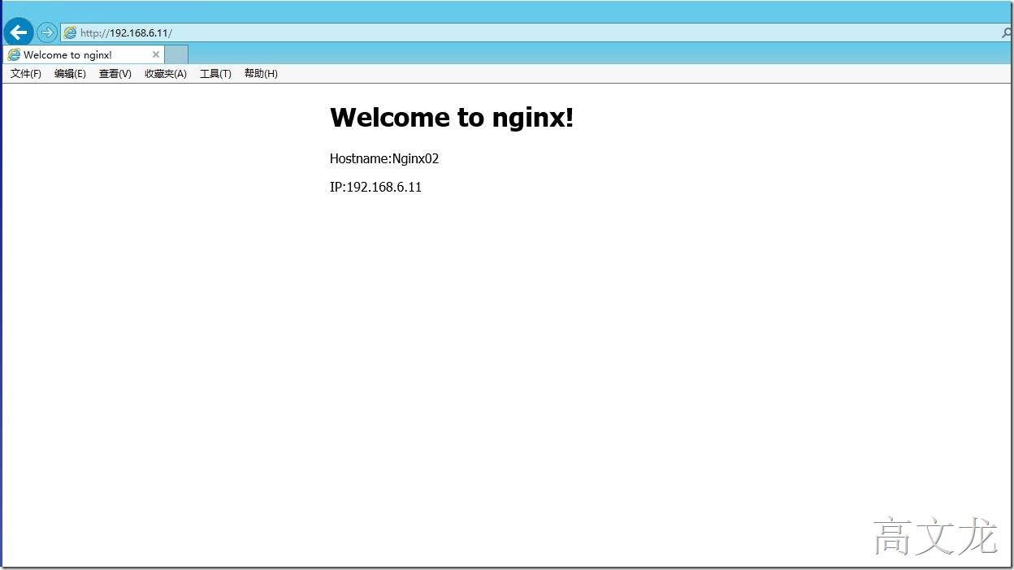Click the Forward navigation arrow button
This screenshot has width=1014, height=570.
click(x=47, y=32)
